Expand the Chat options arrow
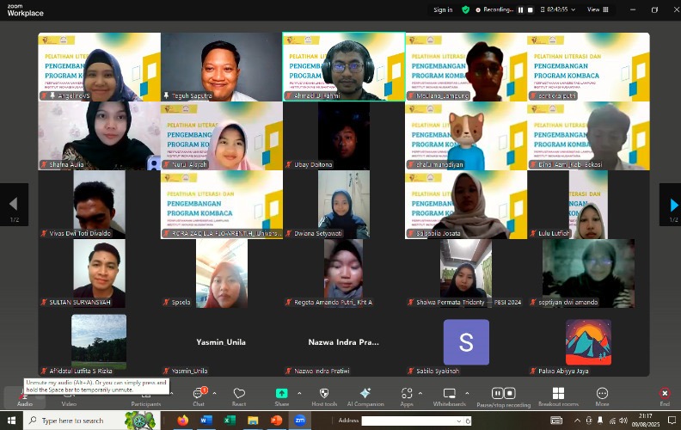This screenshot has height=430, width=681. click(212, 393)
